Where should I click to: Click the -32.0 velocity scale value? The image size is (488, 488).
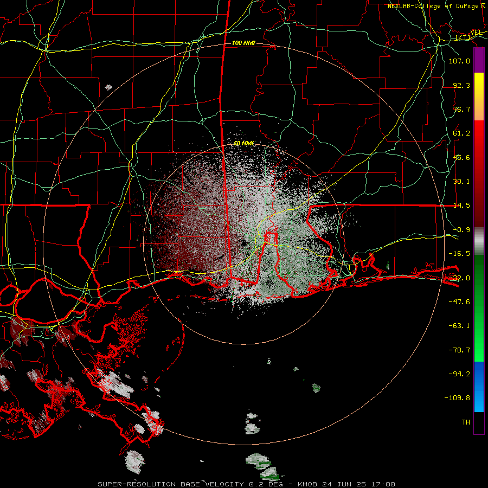(x=459, y=278)
